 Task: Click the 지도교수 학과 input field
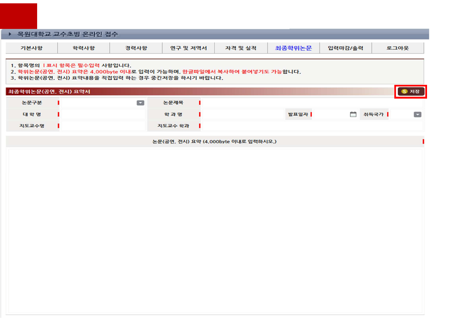pyautogui.click(x=311, y=126)
